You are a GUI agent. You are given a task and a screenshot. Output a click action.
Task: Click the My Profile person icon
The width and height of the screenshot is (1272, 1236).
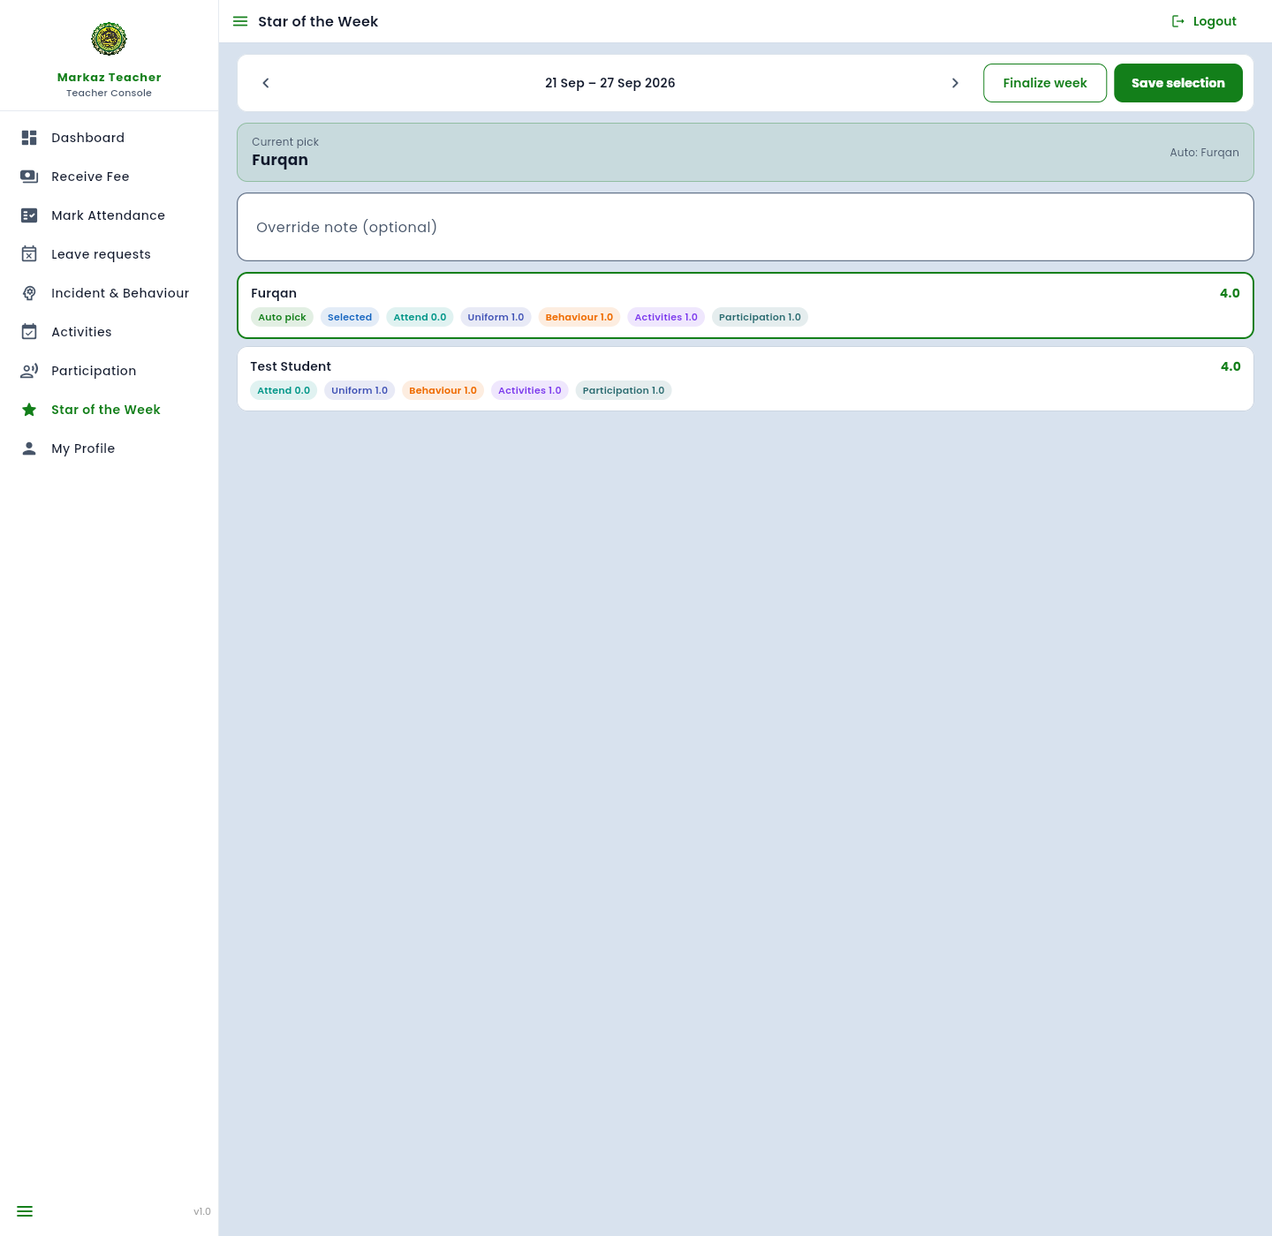click(x=29, y=448)
